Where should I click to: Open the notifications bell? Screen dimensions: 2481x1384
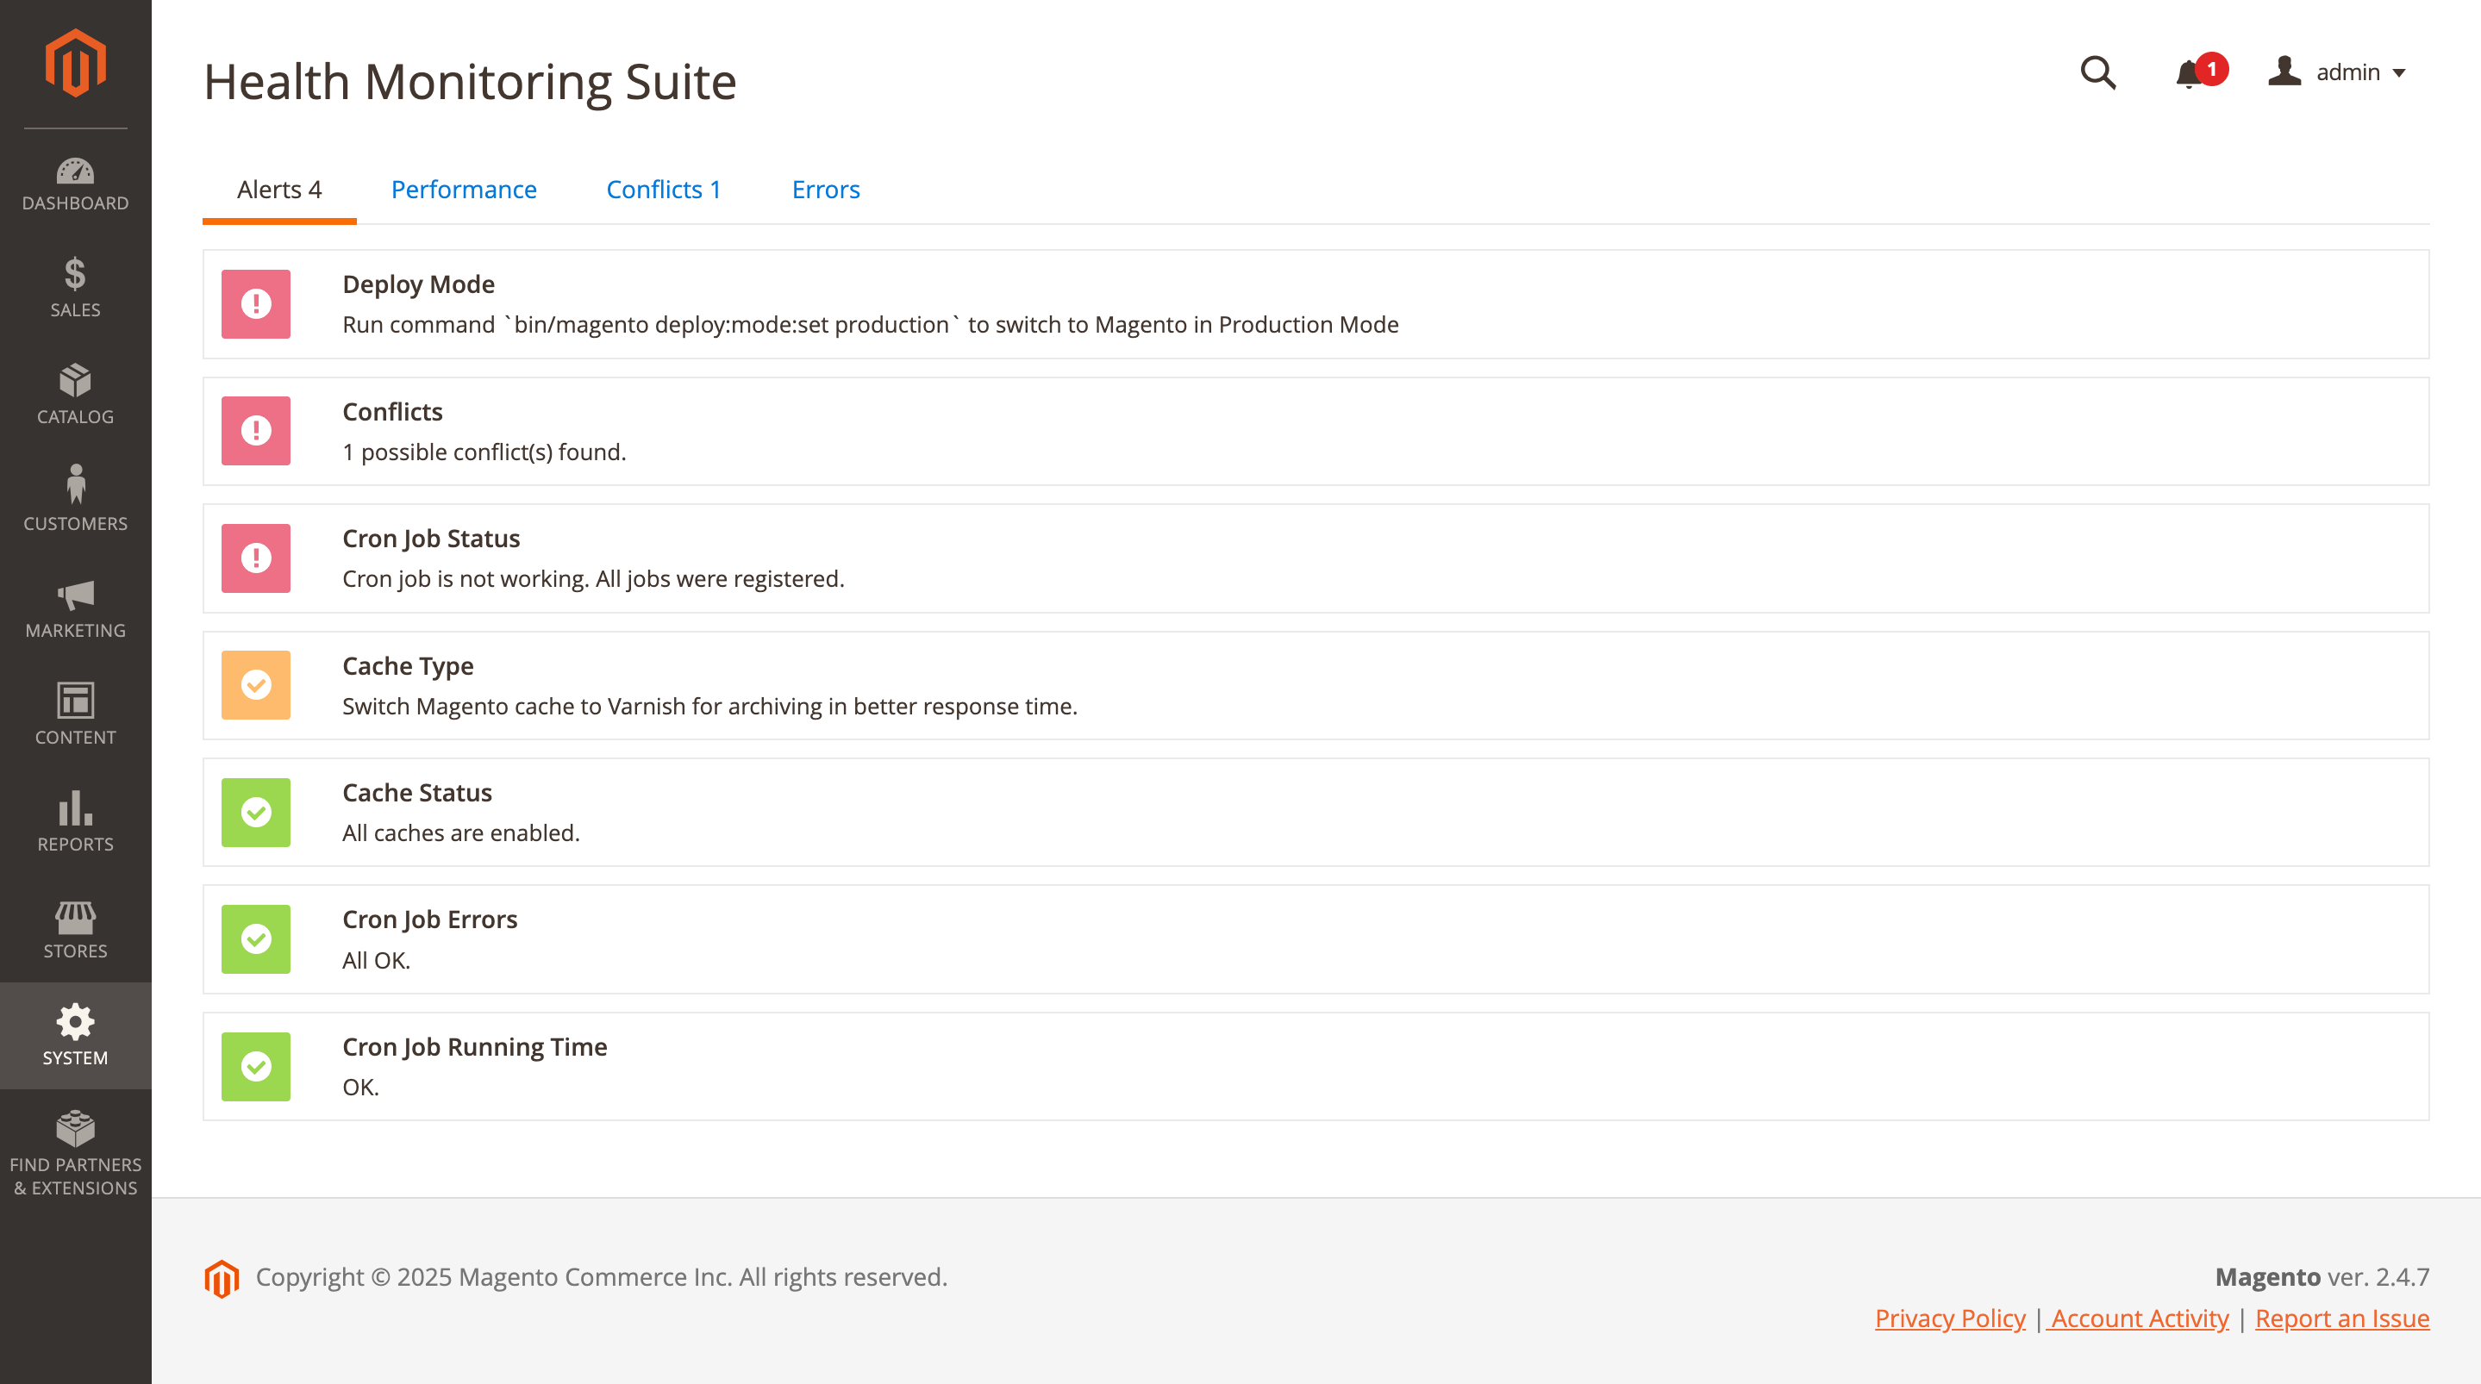2189,73
